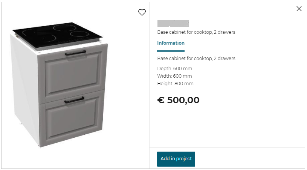307x170 pixels.
Task: Click the Height: 800 mm line
Action: click(x=175, y=84)
